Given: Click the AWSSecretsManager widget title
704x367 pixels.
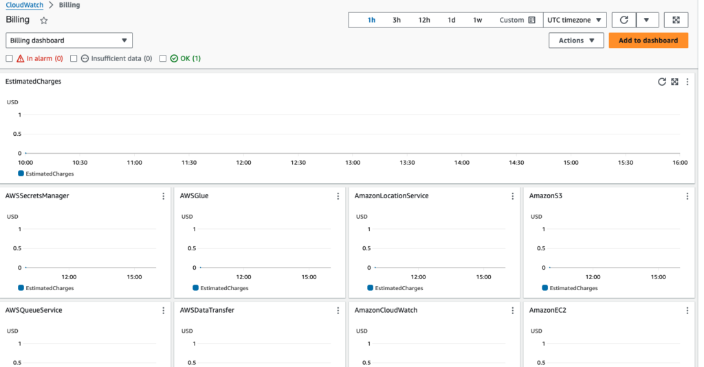Looking at the screenshot, I should [37, 196].
